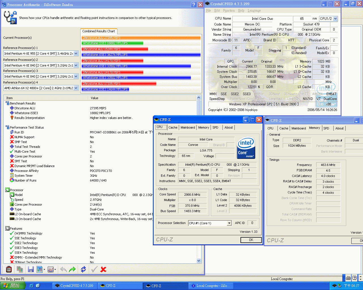Switch to Local Computer SiSoftware taskbar button
Viewport: 363px width, 290px height.
pyautogui.click(x=211, y=286)
